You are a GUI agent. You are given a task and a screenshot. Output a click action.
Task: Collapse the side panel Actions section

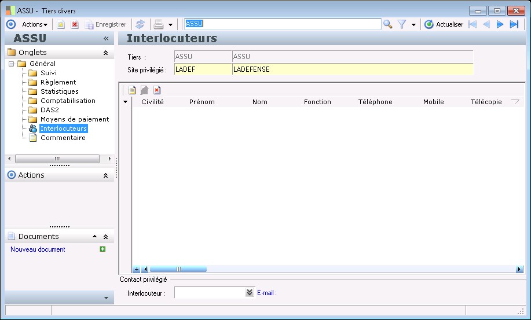[x=105, y=175]
